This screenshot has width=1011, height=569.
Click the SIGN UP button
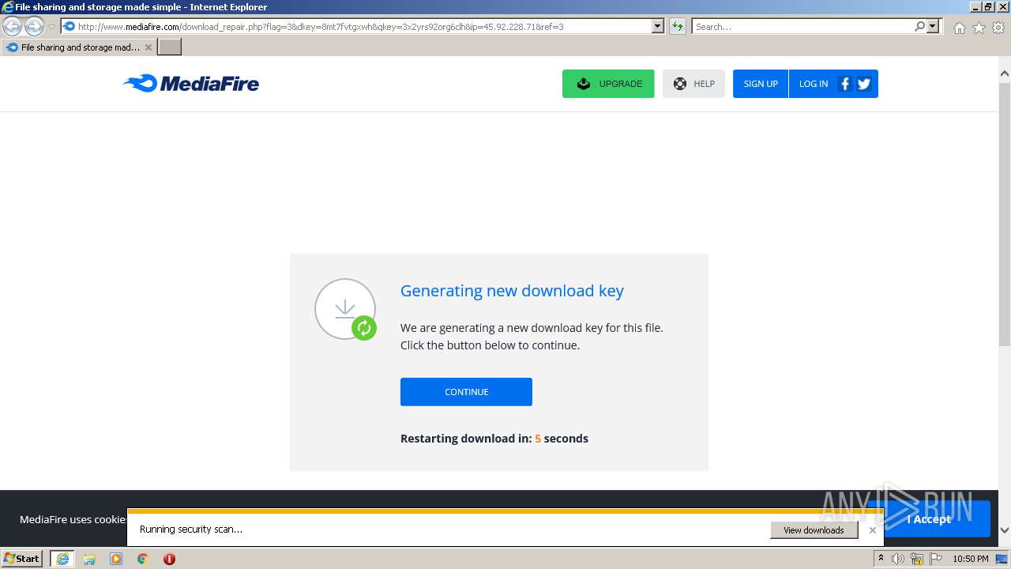(x=761, y=84)
